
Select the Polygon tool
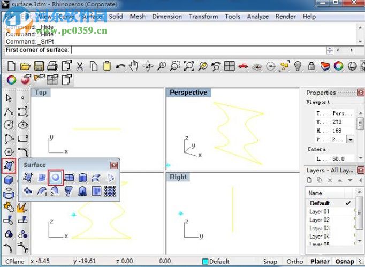9,152
